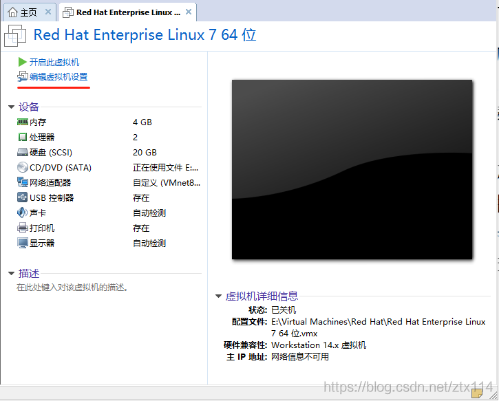Collapse the 虚拟机详细信息 section
The height and width of the screenshot is (401, 499).
point(218,296)
